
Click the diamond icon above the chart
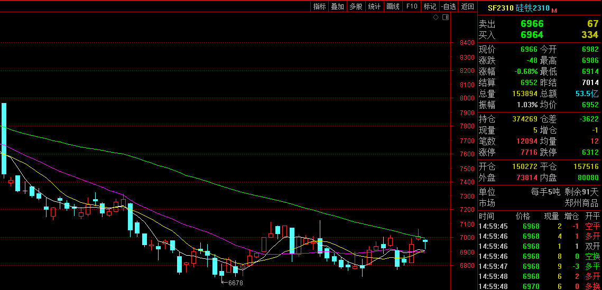pos(436,17)
